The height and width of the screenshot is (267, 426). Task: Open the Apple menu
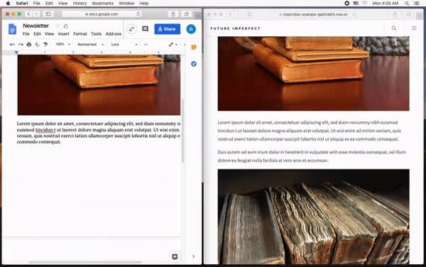point(8,4)
